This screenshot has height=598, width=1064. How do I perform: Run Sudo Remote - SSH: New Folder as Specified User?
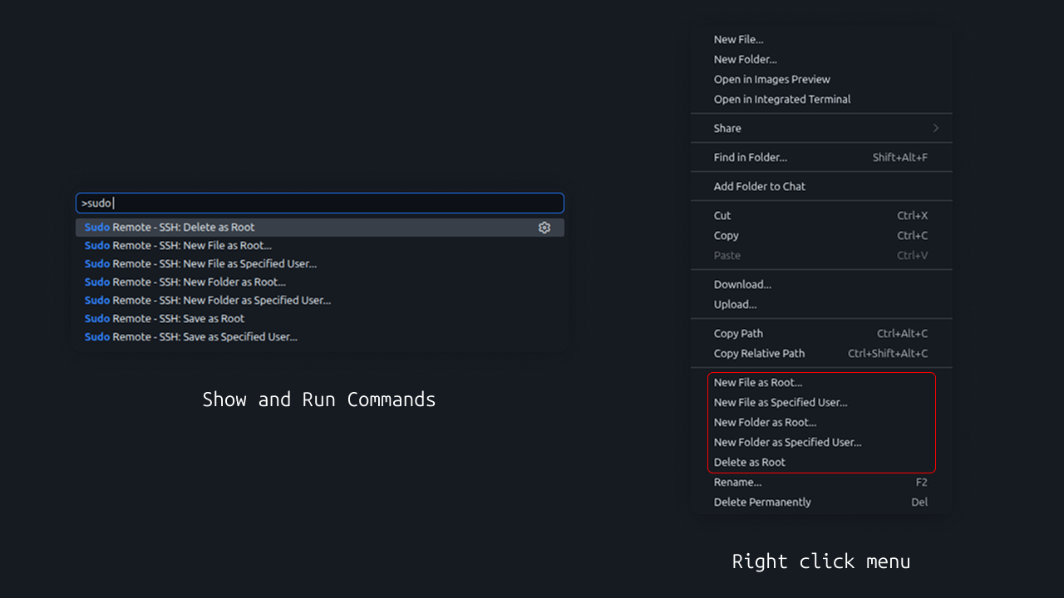pos(320,301)
